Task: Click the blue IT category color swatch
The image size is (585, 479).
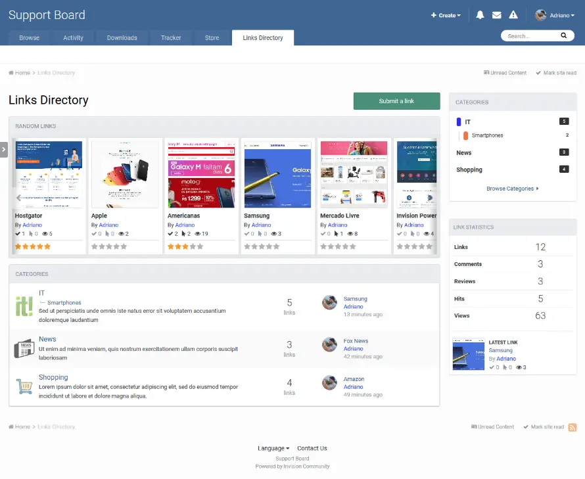Action: tap(459, 122)
